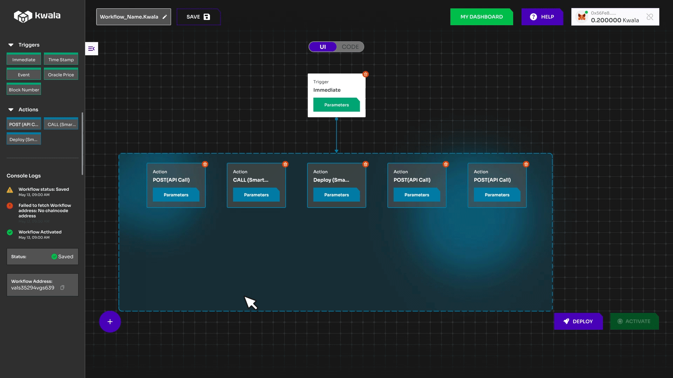Viewport: 673px width, 378px height.
Task: Collapse the Actions section
Action: (x=11, y=109)
